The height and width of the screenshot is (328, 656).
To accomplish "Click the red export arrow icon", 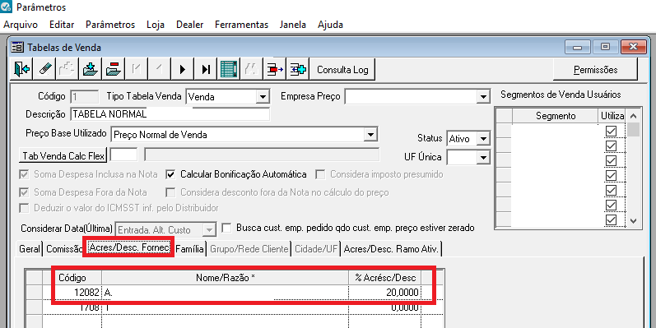I will (x=274, y=69).
